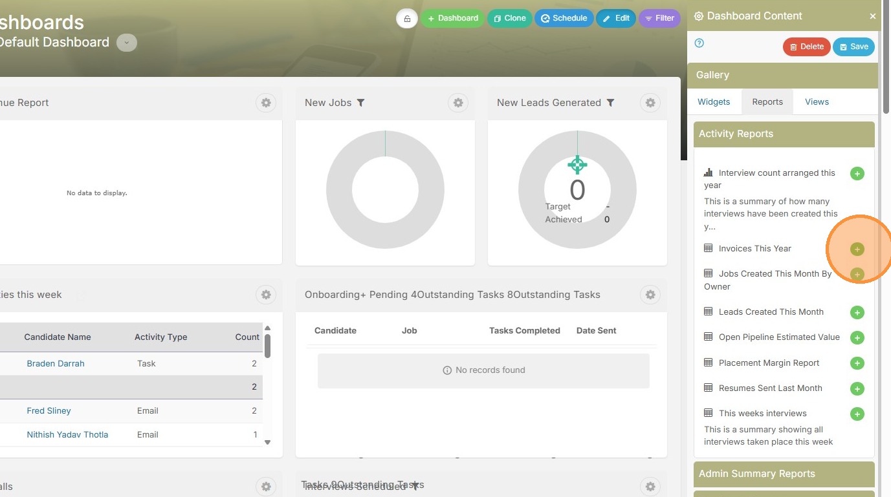Collapse the Gallery section header
The height and width of the screenshot is (497, 891).
coord(782,75)
